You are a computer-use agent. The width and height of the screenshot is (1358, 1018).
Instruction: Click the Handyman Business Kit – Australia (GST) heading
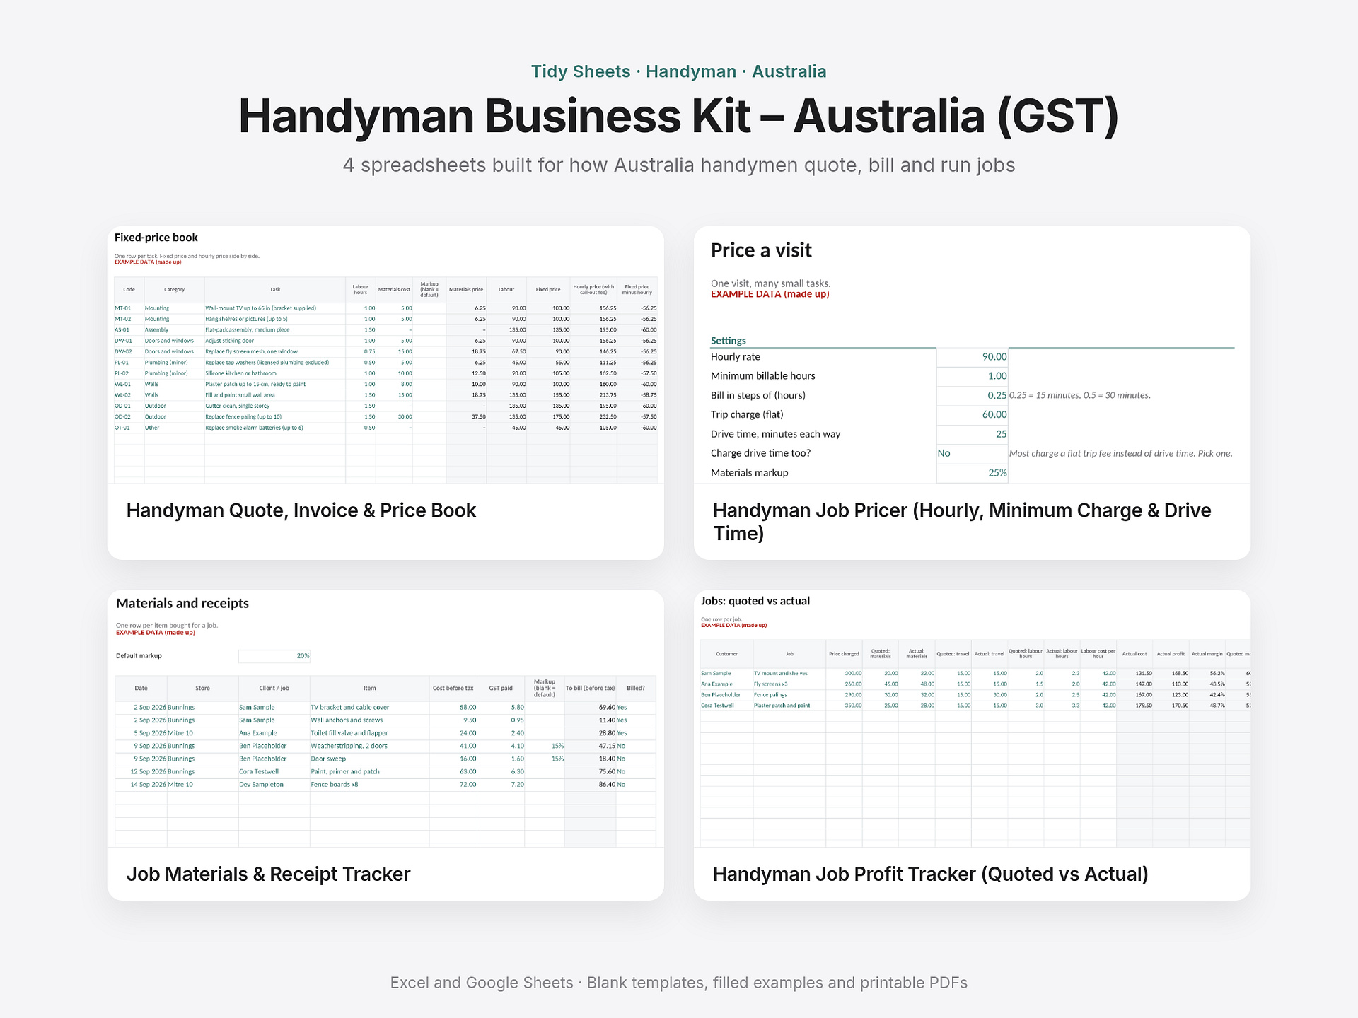coord(679,116)
